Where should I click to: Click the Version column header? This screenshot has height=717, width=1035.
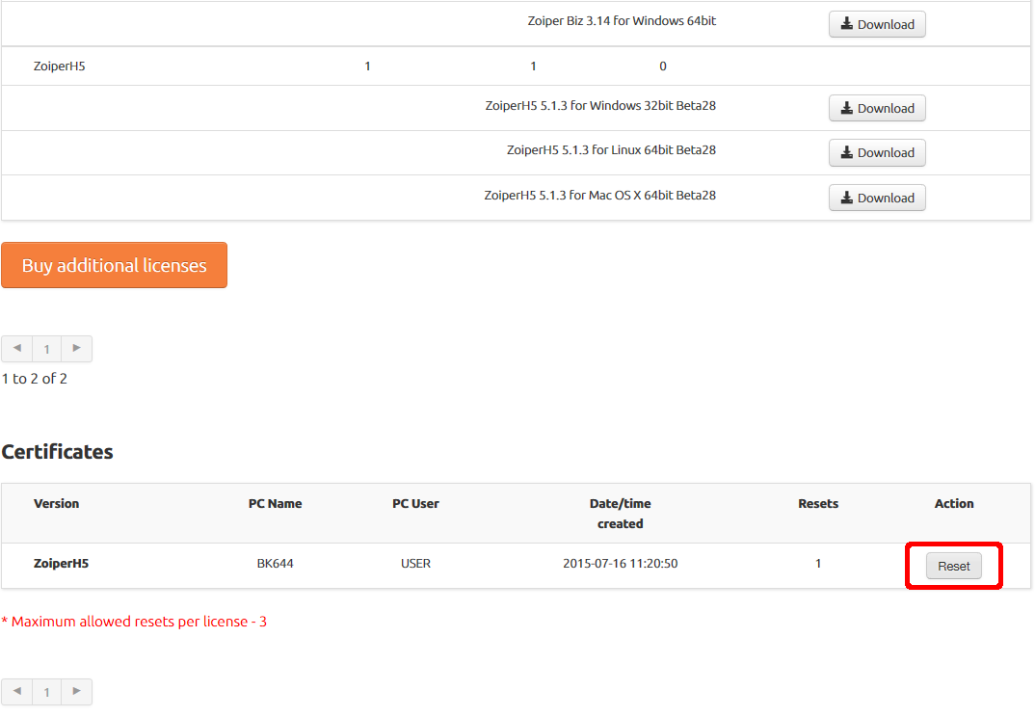coord(57,503)
